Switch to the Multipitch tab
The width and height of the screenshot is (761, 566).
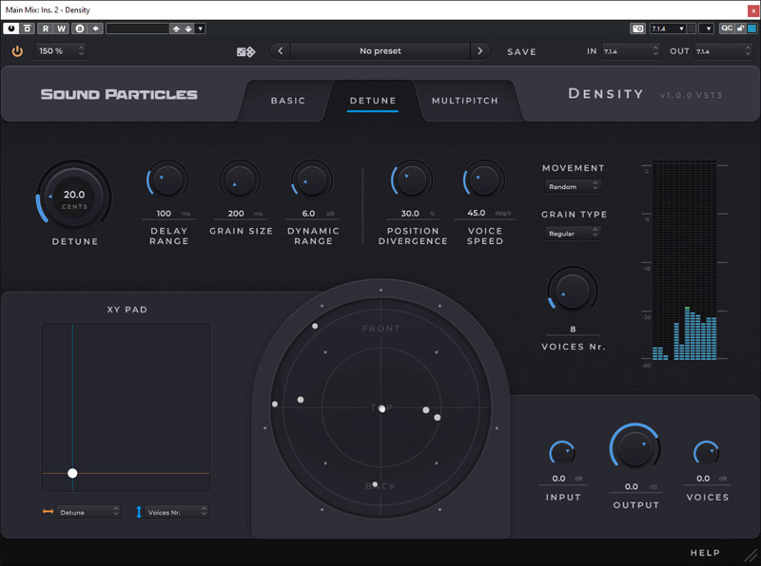coord(464,101)
